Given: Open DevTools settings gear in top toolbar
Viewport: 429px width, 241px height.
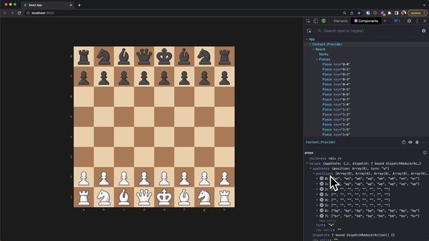Looking at the screenshot, I should point(409,21).
